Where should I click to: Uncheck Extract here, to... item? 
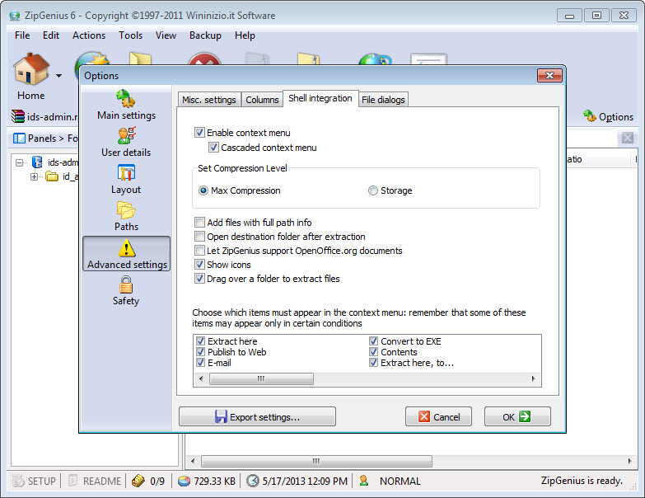(x=373, y=363)
